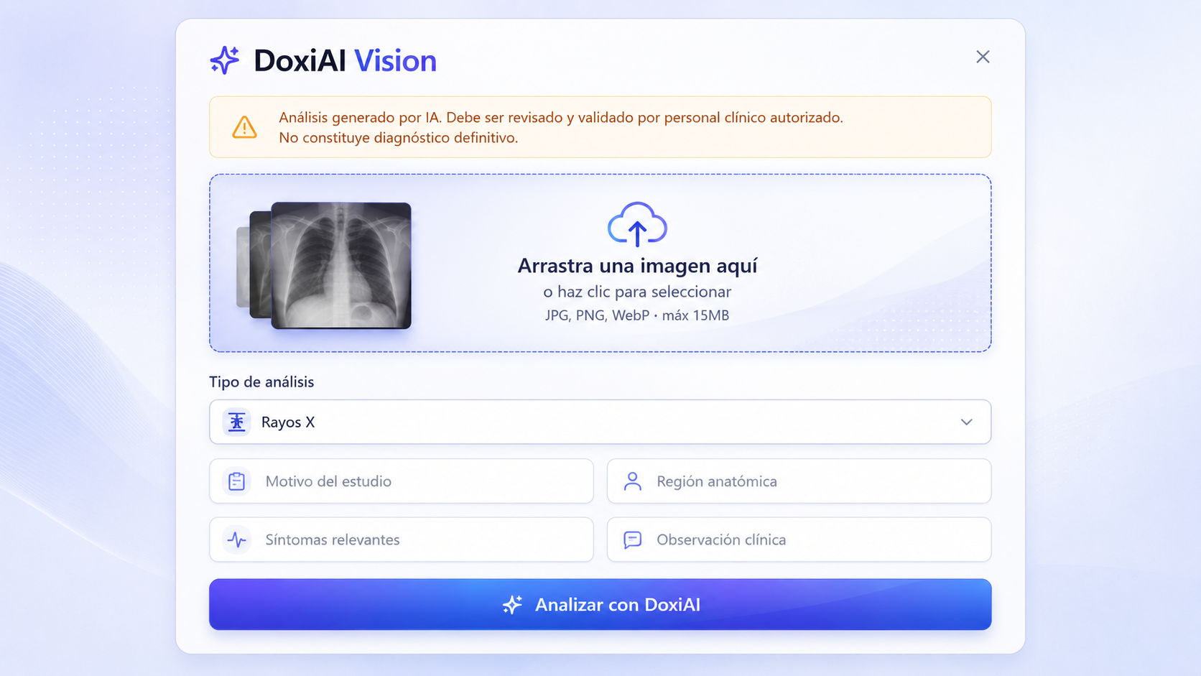Viewport: 1201px width, 676px height.
Task: Click the 'Análisis generado por IA' warning line
Action: click(x=561, y=117)
